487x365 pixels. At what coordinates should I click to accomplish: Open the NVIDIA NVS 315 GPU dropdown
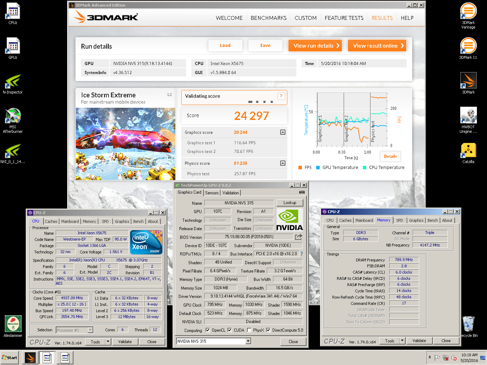pos(248,341)
